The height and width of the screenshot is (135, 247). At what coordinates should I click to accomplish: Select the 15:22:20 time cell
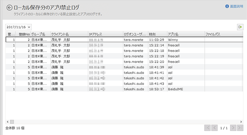158,62
